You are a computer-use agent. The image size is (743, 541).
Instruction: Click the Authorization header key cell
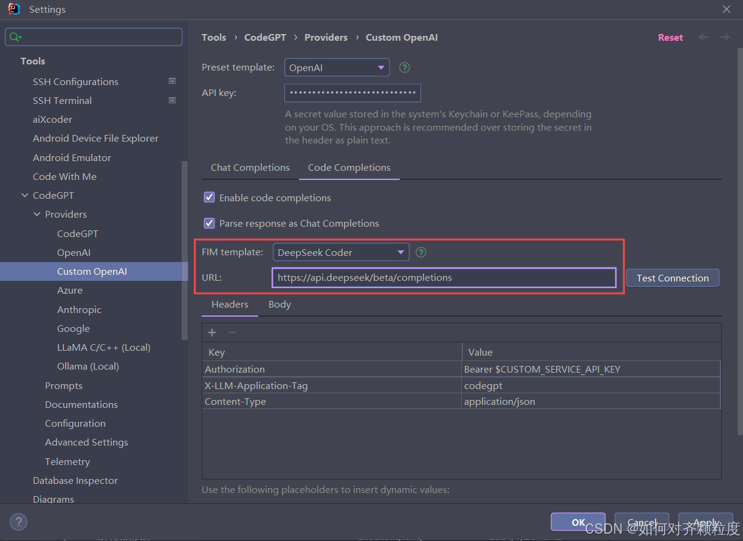point(332,369)
